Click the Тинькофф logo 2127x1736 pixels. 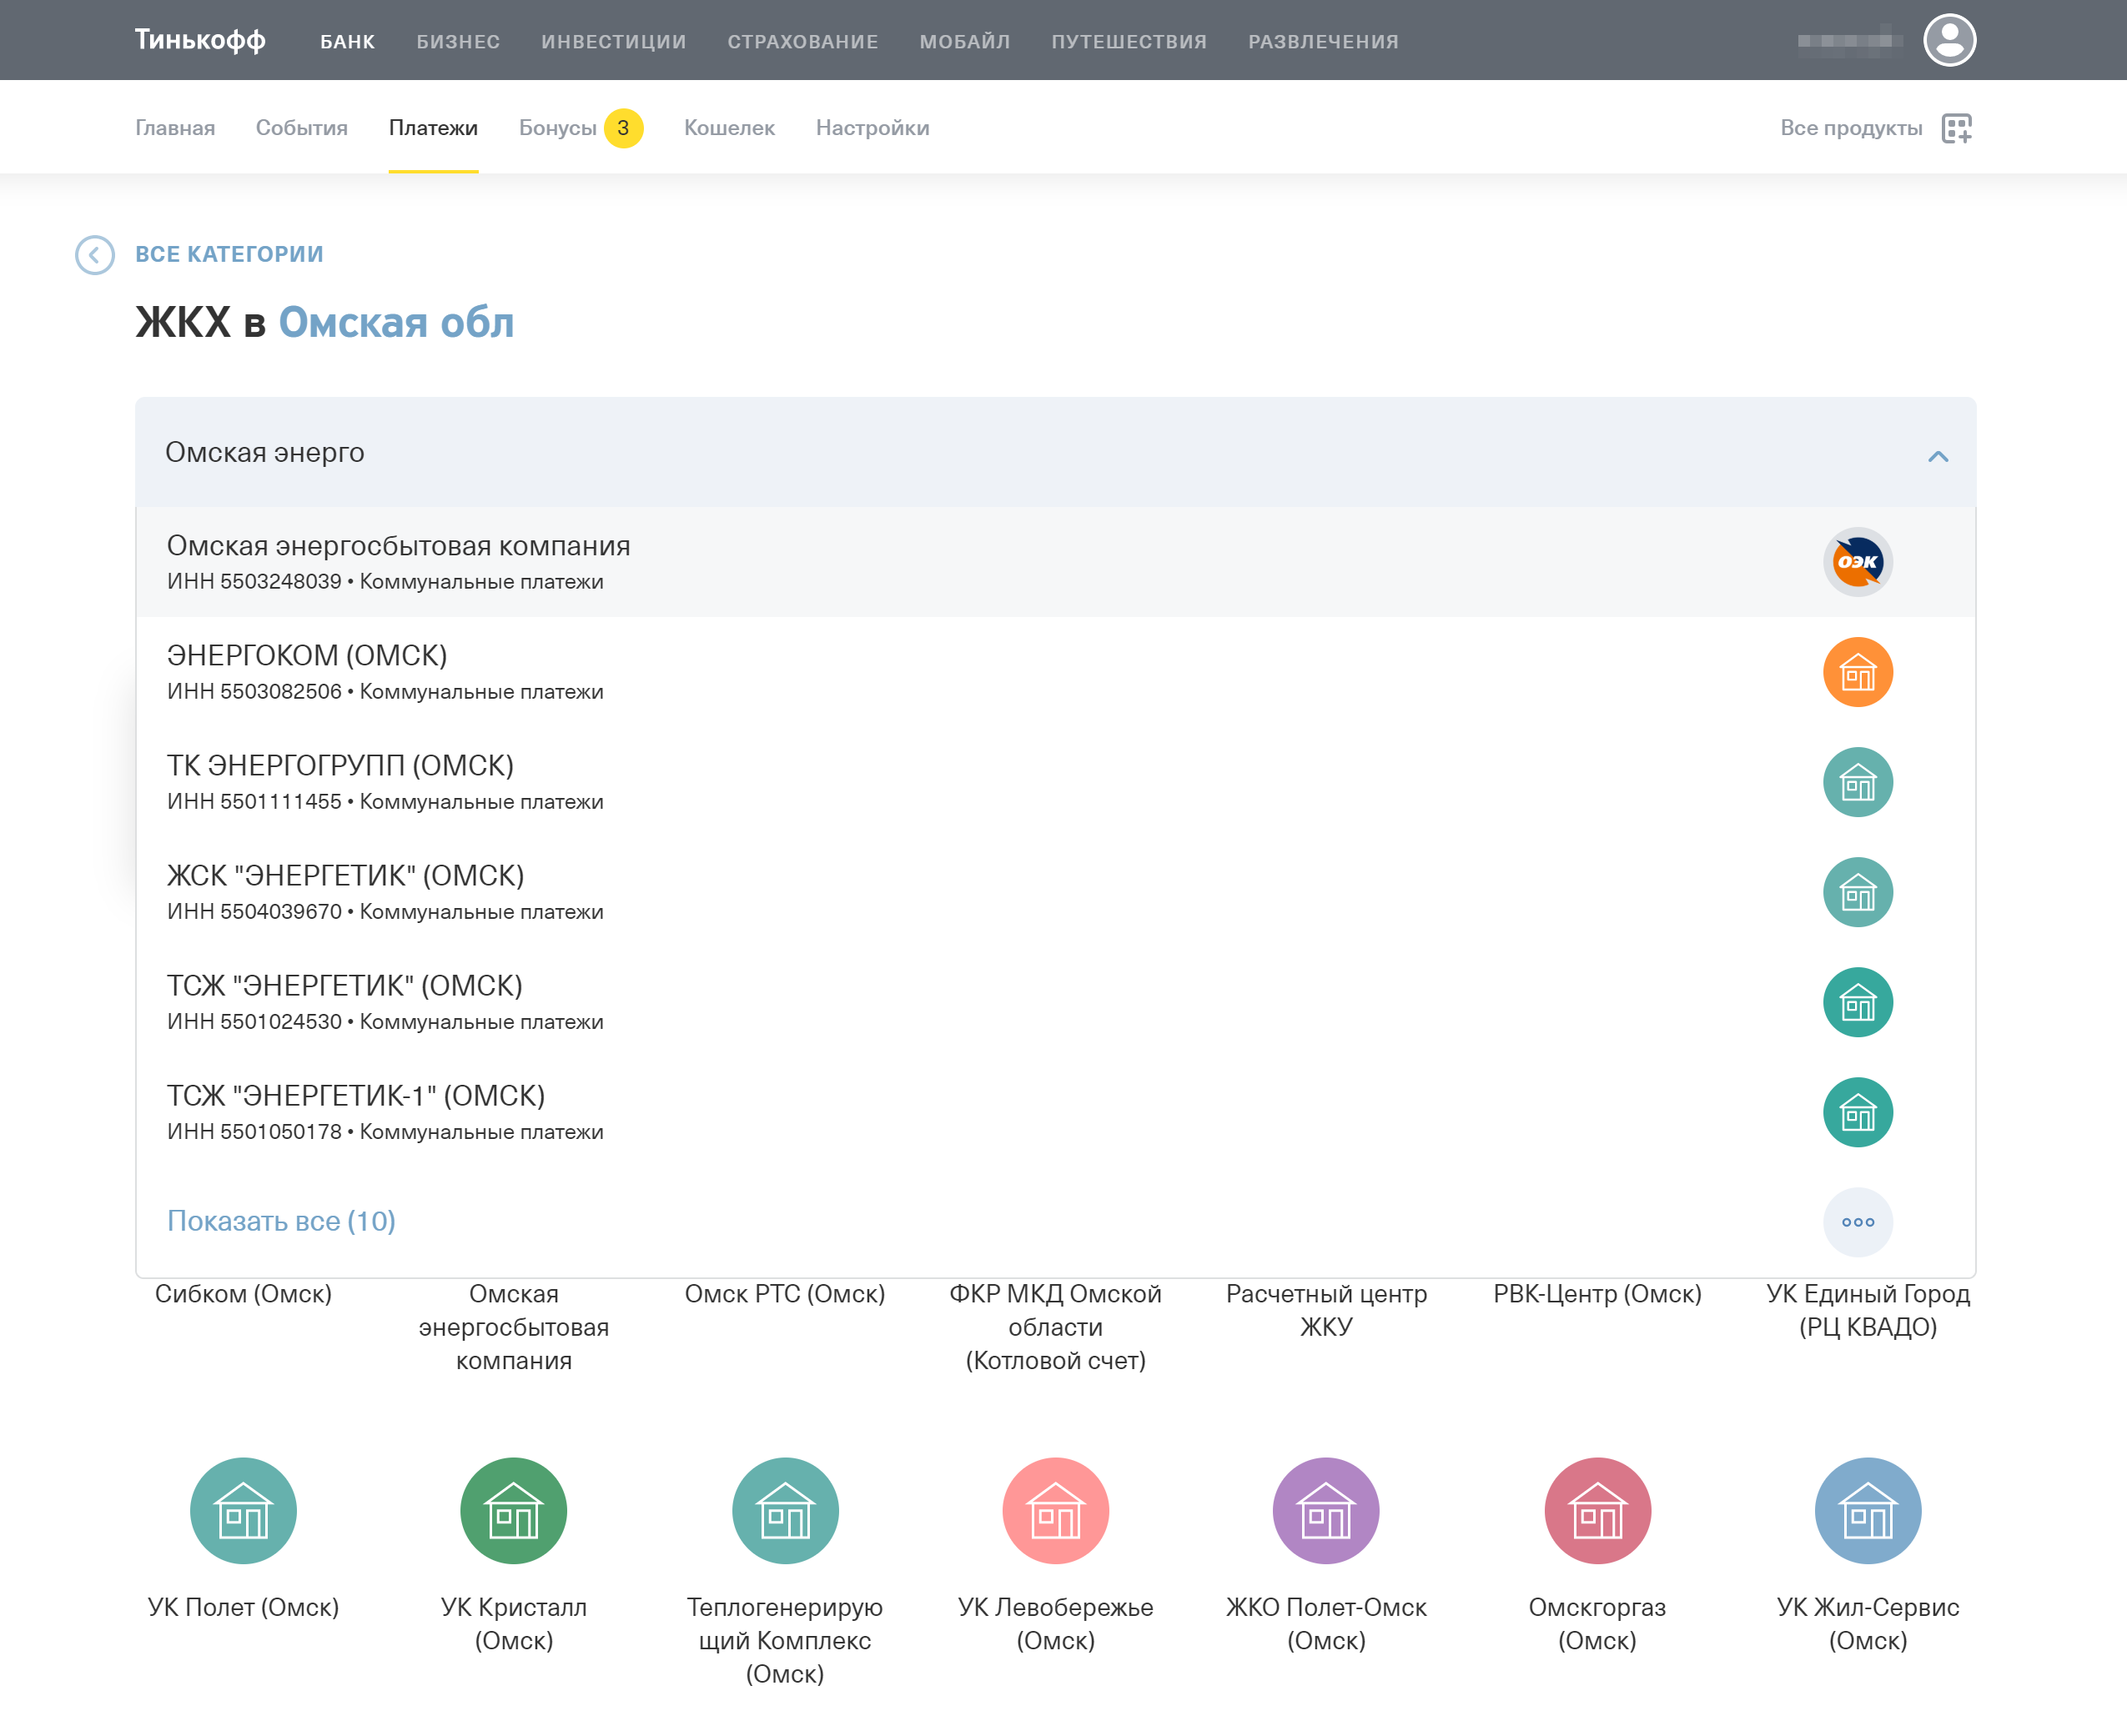200,40
